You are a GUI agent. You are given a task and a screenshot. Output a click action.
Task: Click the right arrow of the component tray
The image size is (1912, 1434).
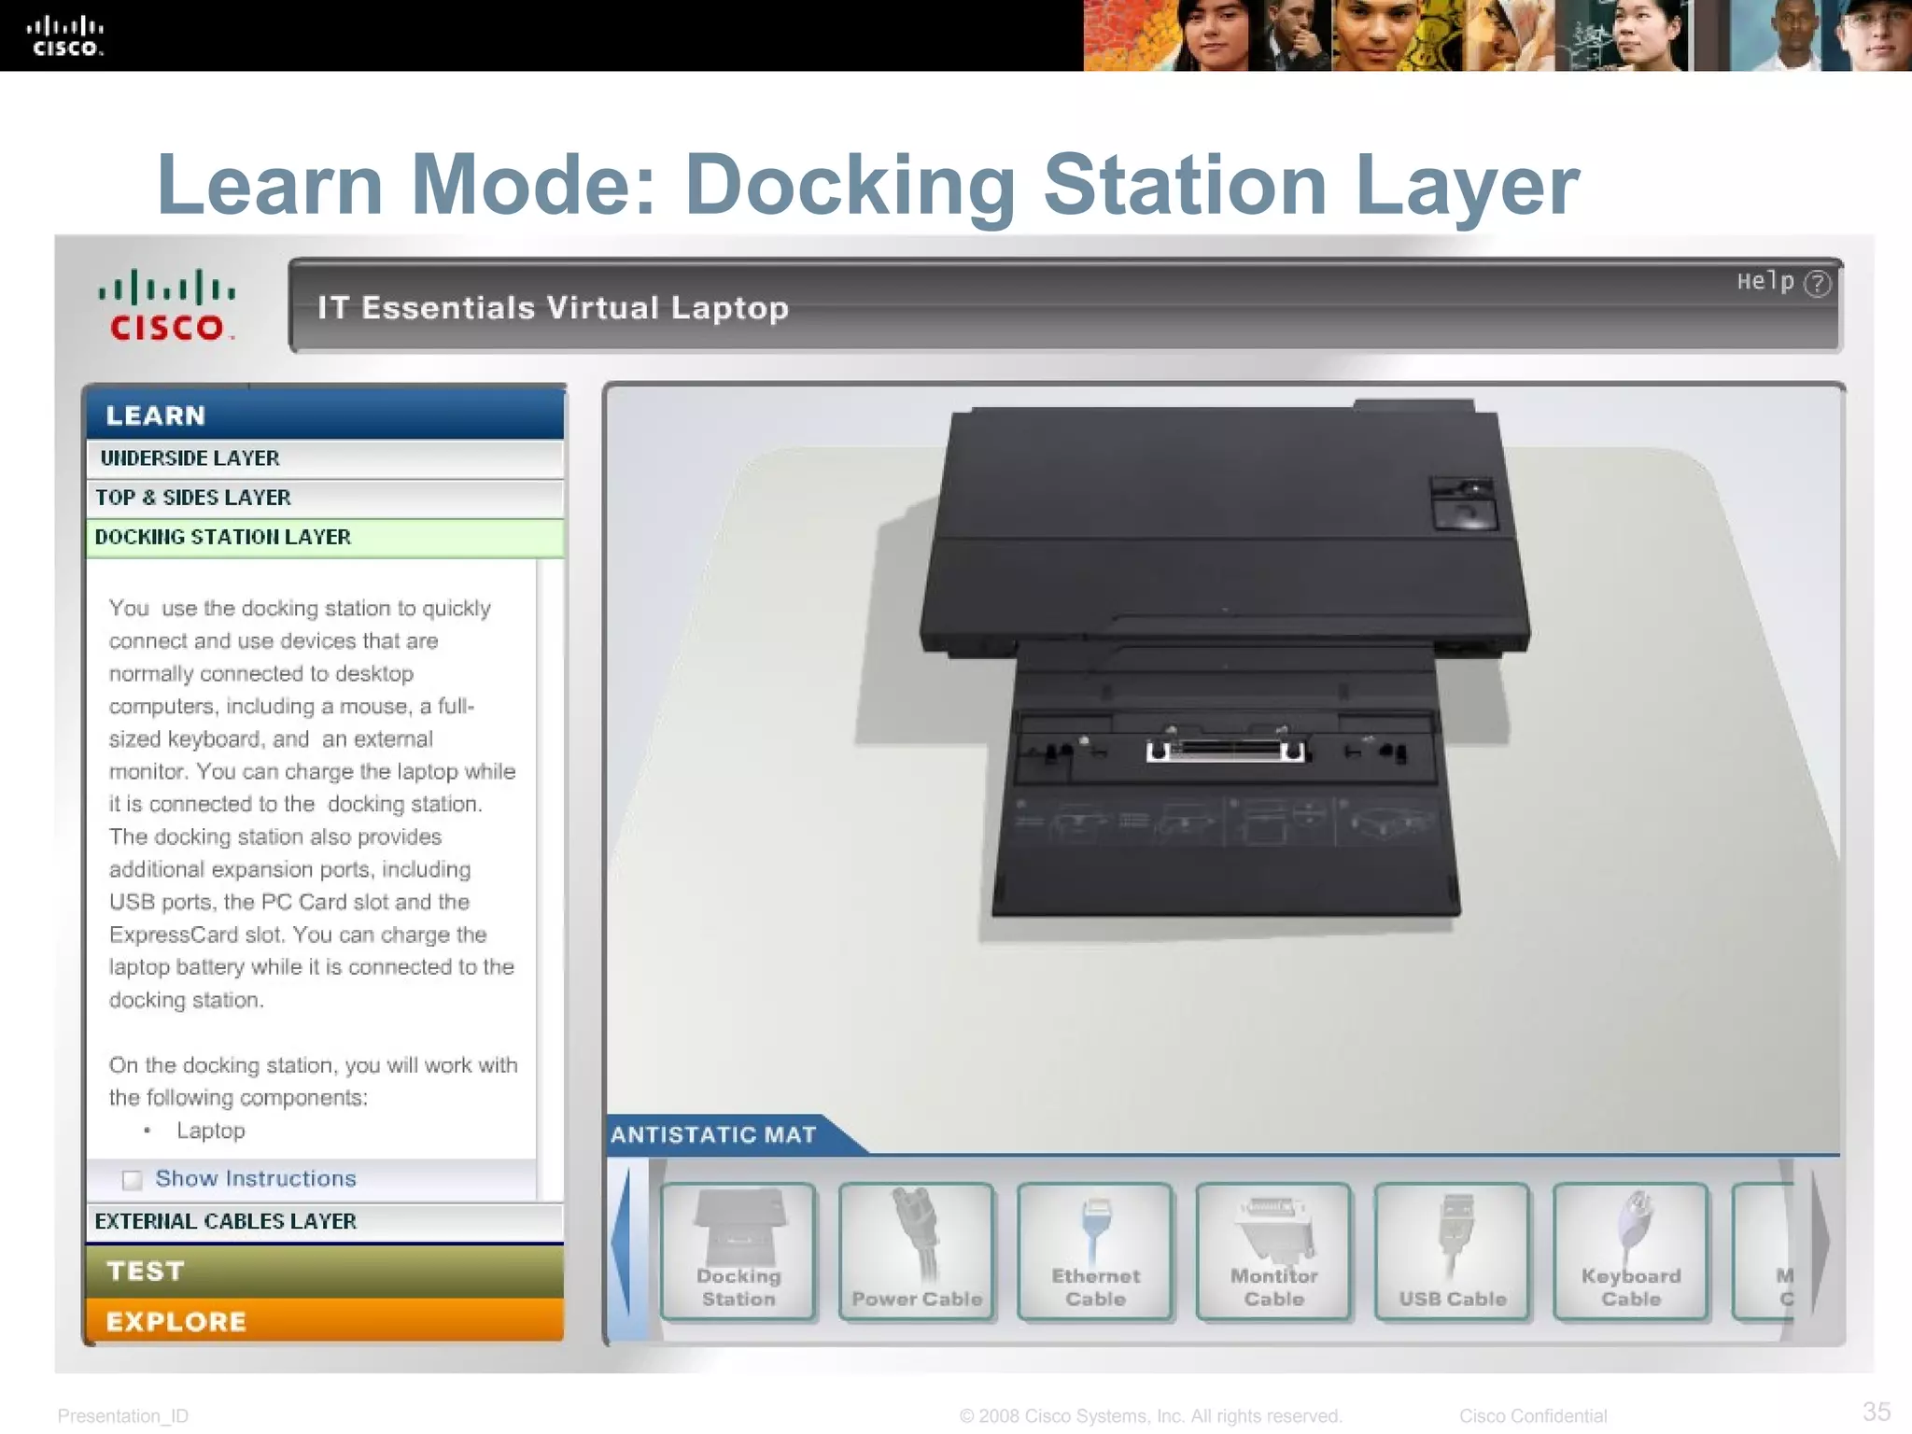tap(1820, 1242)
